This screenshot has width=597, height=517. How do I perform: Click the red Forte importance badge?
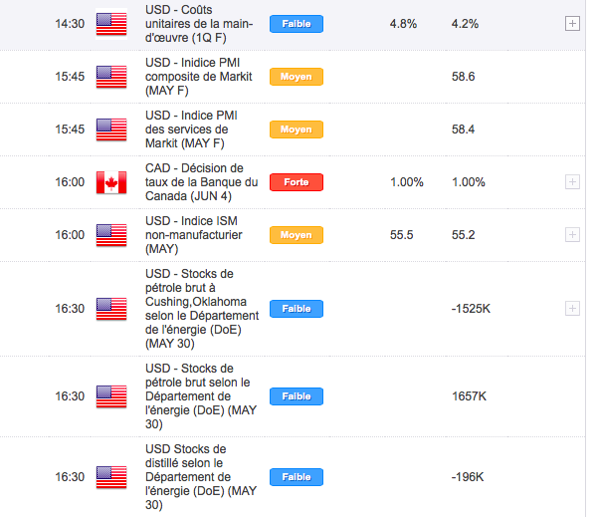(297, 182)
